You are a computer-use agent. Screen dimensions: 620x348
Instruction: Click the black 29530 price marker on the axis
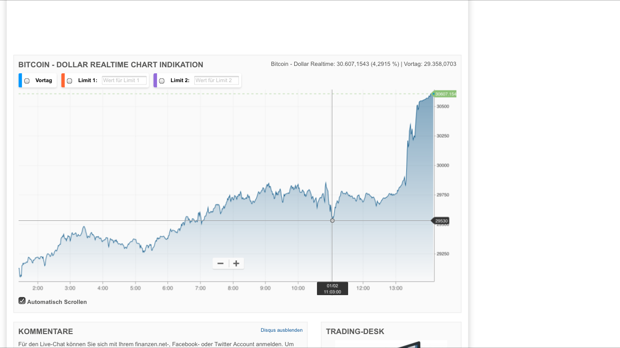442,221
